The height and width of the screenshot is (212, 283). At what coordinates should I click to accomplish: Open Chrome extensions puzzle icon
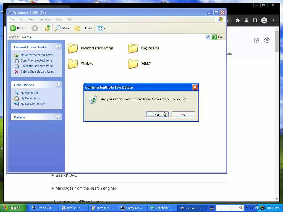click(237, 20)
